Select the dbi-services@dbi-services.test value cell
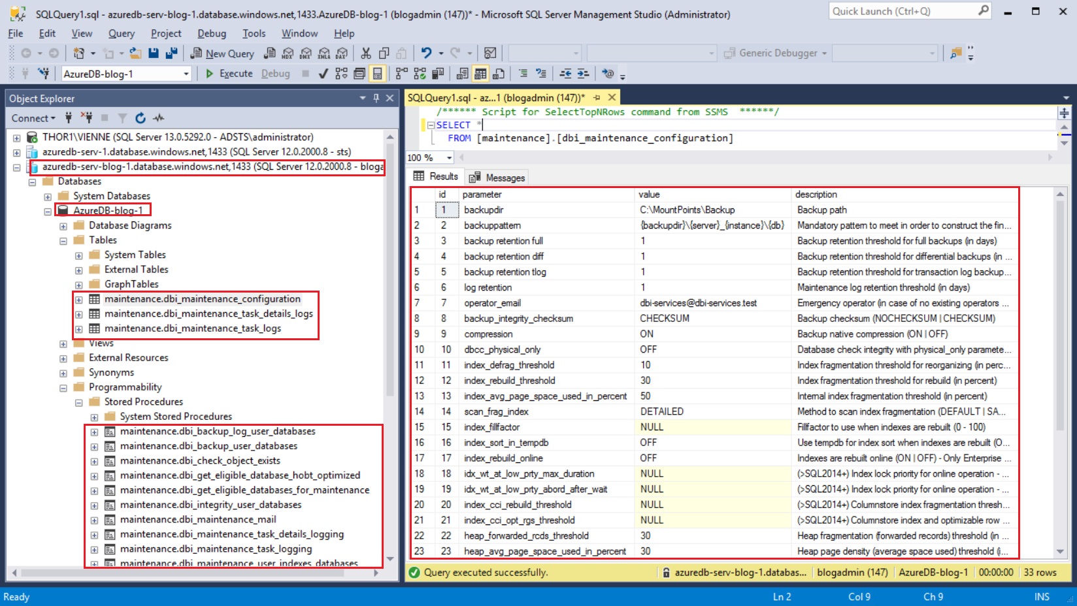1077x606 pixels. [713, 303]
